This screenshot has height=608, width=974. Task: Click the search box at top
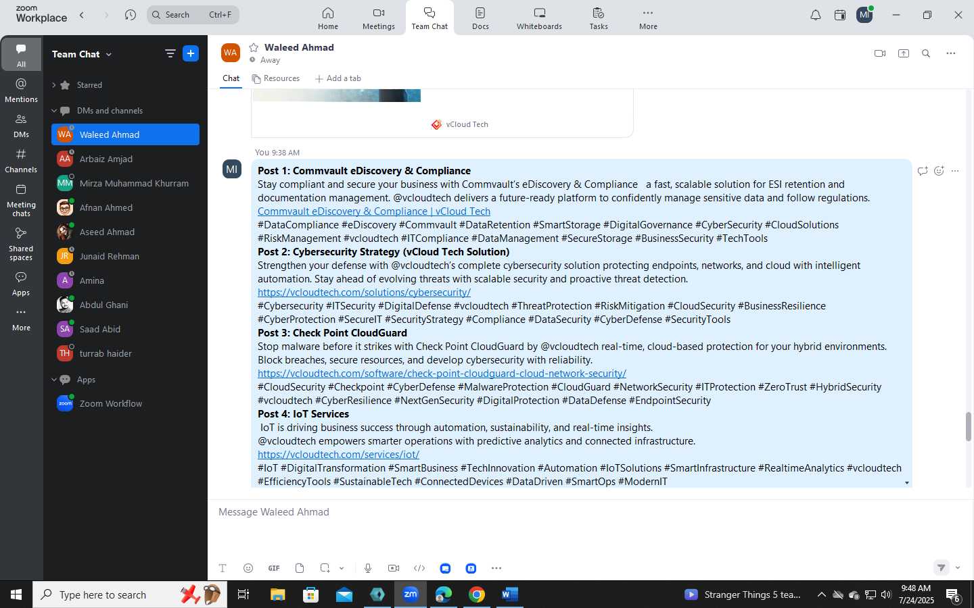pyautogui.click(x=193, y=14)
